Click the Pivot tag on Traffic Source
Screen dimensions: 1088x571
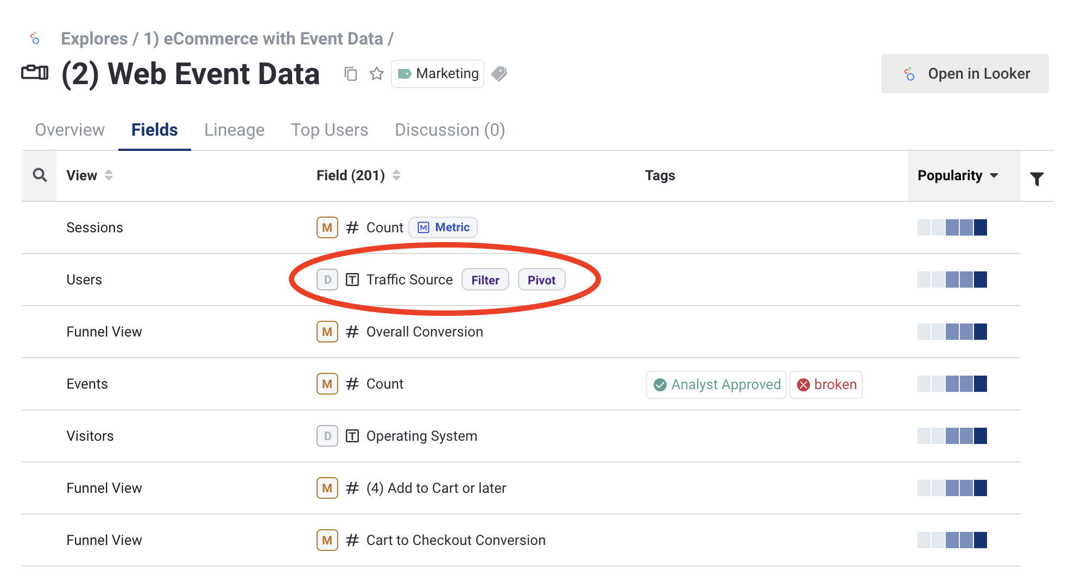[x=541, y=280]
